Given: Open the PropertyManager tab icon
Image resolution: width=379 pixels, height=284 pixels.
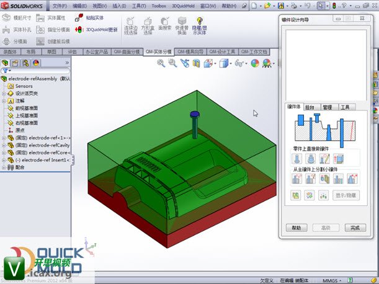Looking at the screenshot, I should 15,63.
